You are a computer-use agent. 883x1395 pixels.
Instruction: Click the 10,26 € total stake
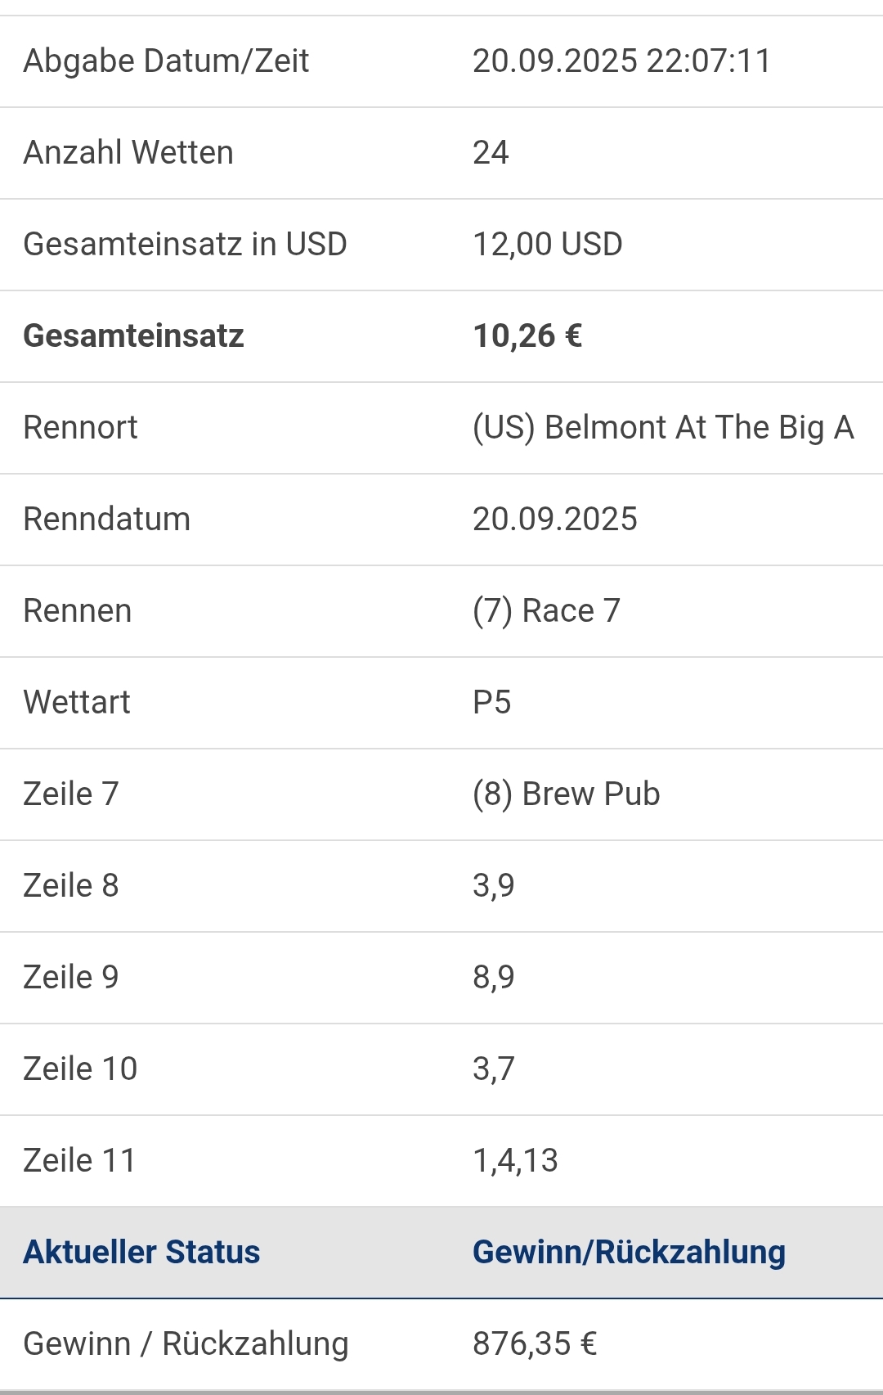click(x=527, y=336)
